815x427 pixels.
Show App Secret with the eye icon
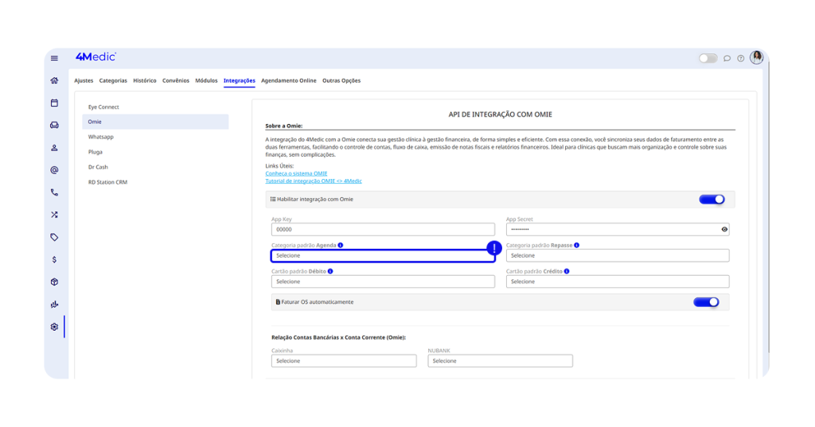724,229
